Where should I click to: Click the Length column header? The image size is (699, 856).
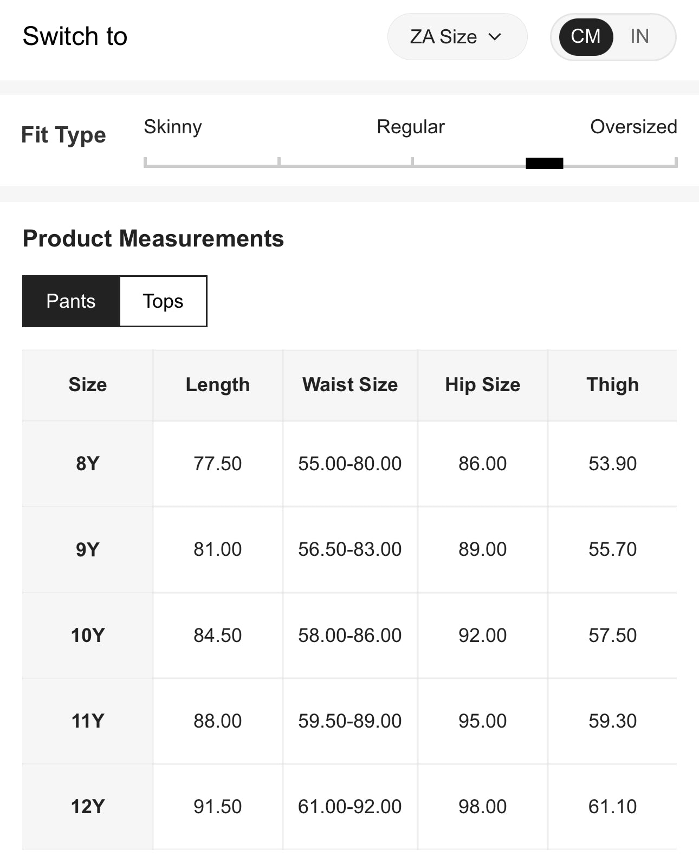218,385
